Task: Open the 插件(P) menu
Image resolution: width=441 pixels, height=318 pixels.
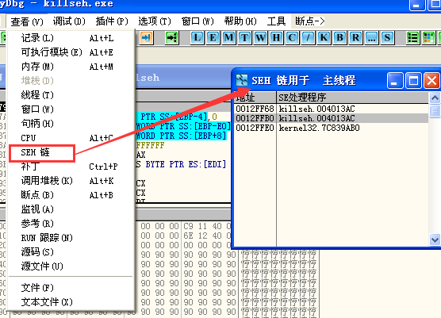Action: pyautogui.click(x=112, y=21)
